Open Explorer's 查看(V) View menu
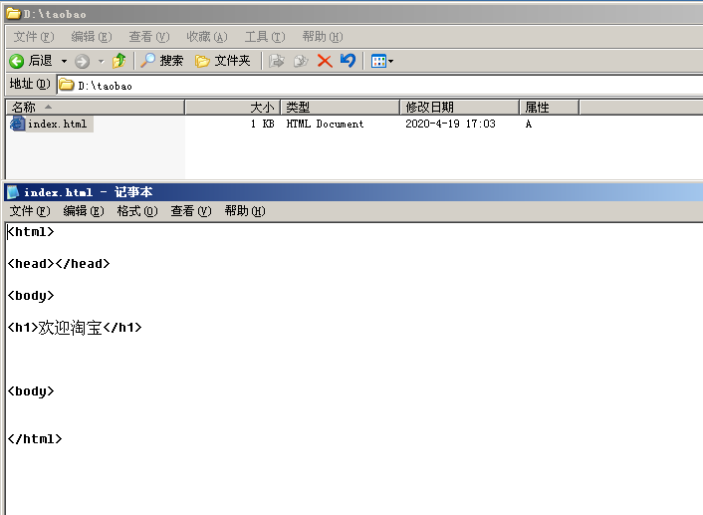Viewport: 703px width, 515px height. coord(148,36)
